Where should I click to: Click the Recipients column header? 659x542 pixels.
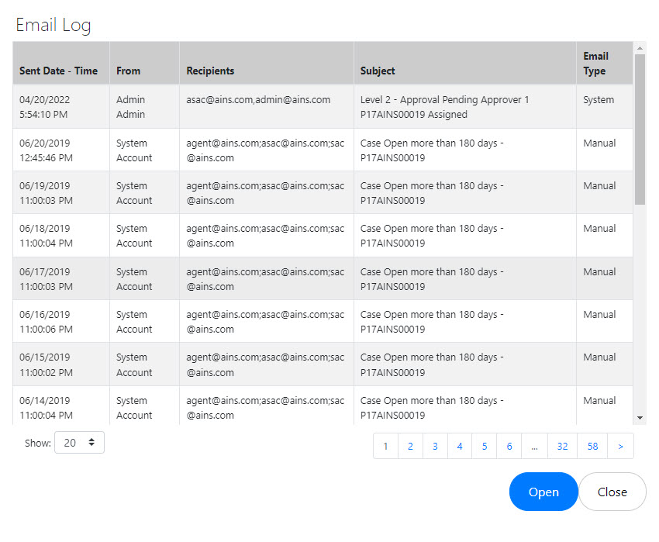(x=210, y=71)
